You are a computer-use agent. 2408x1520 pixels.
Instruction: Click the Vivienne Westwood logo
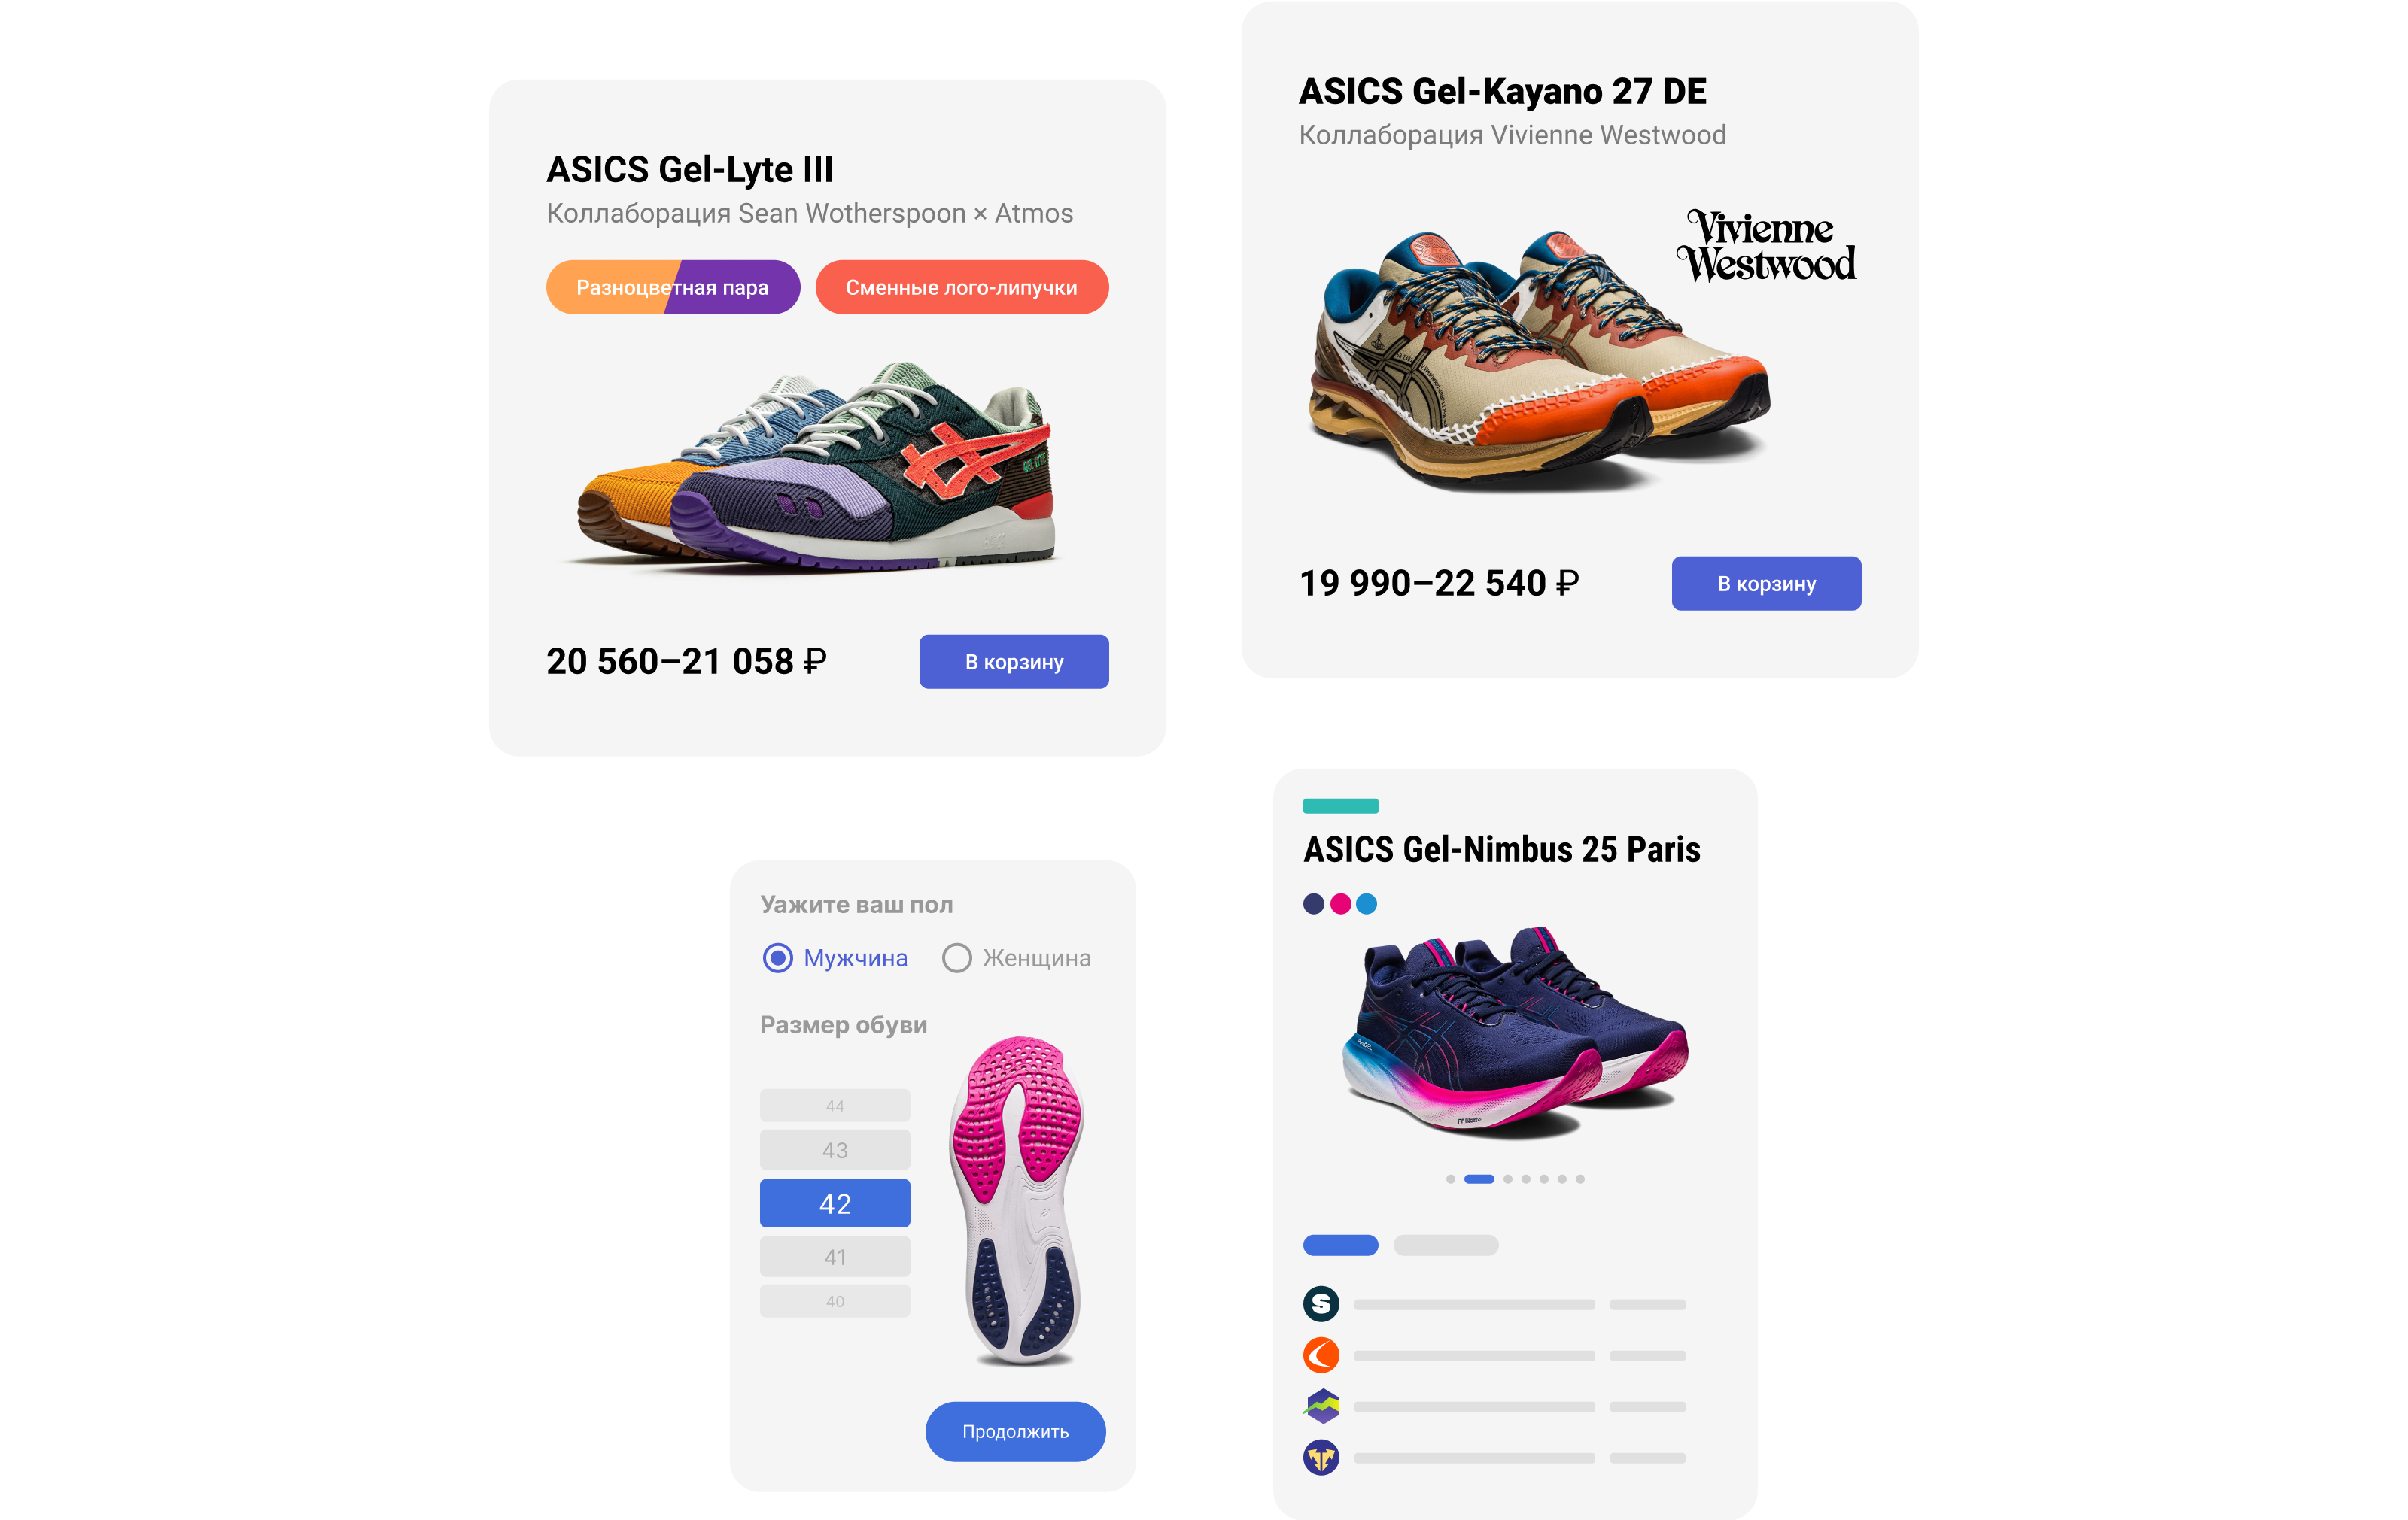(x=1766, y=247)
